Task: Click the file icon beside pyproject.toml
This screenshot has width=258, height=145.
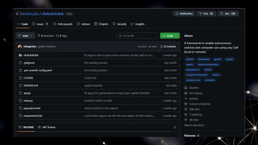Action: coord(20,108)
